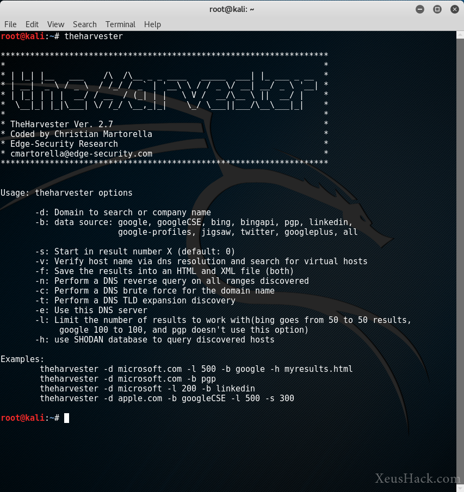Minimize the root@kali terminal window
The image size is (464, 492).
click(420, 9)
